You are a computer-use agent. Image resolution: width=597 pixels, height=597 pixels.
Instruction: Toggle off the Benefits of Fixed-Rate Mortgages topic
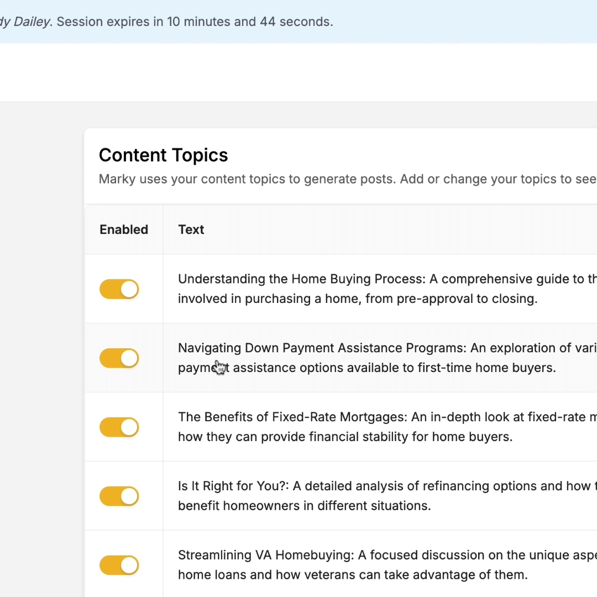(x=119, y=427)
